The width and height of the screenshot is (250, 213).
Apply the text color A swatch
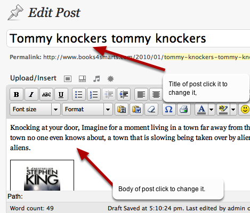click(201, 109)
